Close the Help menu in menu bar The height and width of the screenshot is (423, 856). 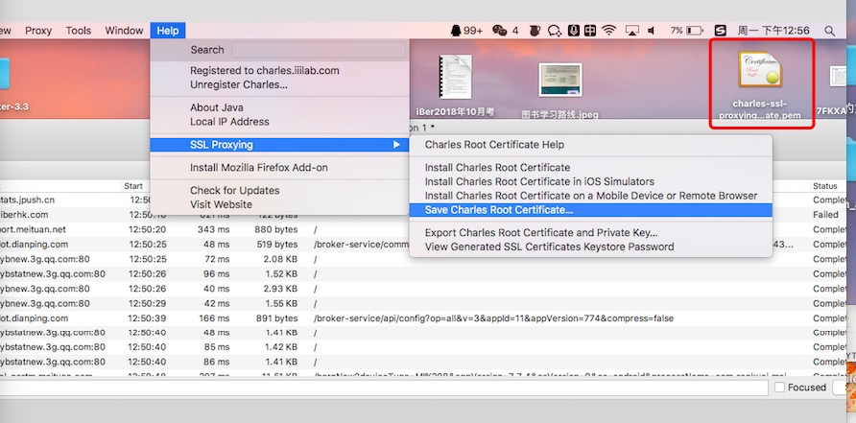click(x=168, y=31)
